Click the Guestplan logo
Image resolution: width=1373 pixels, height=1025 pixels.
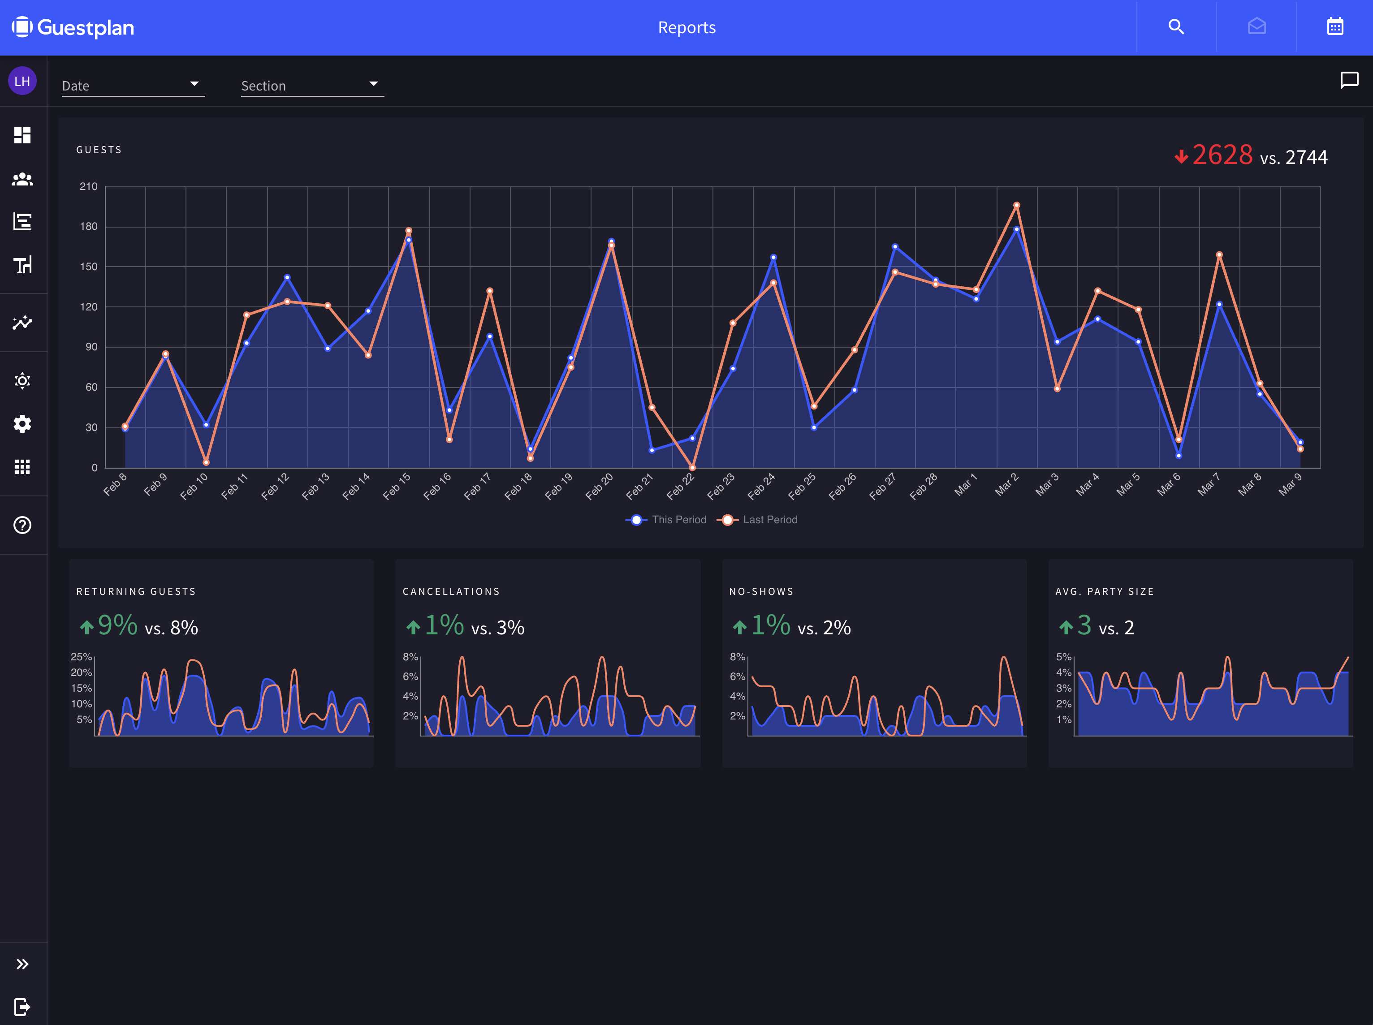[73, 27]
